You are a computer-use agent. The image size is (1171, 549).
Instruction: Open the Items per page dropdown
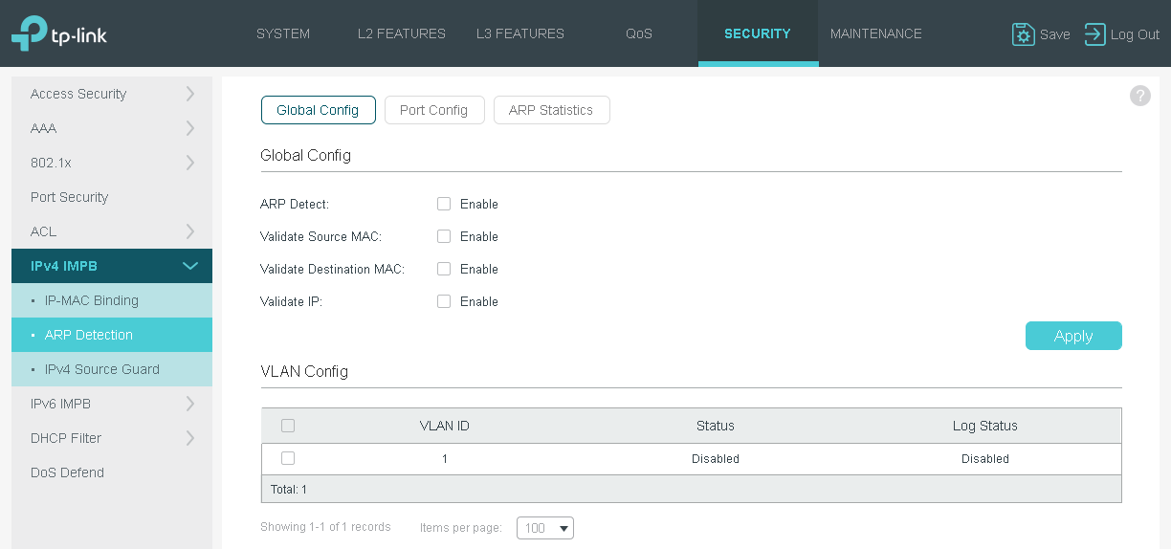[545, 528]
